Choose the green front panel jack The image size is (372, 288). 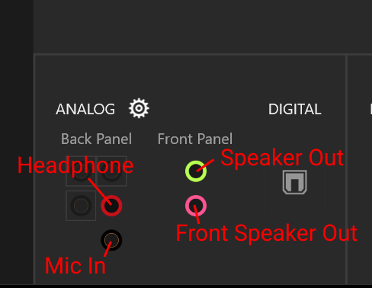(x=196, y=171)
